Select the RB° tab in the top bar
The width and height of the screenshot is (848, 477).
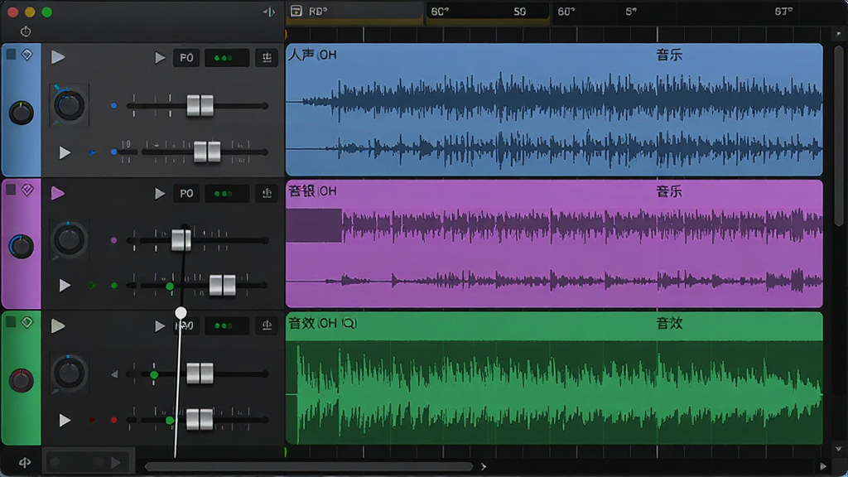(354, 12)
